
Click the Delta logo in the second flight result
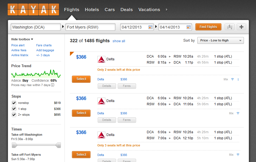(x=102, y=101)
